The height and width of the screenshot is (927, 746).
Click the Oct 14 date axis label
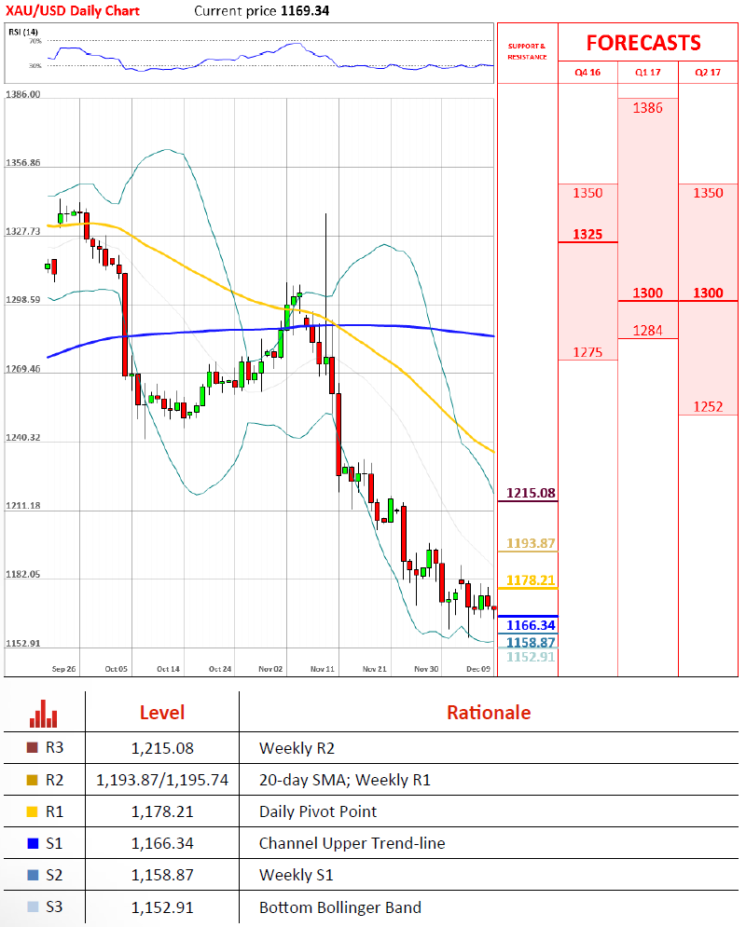[168, 669]
